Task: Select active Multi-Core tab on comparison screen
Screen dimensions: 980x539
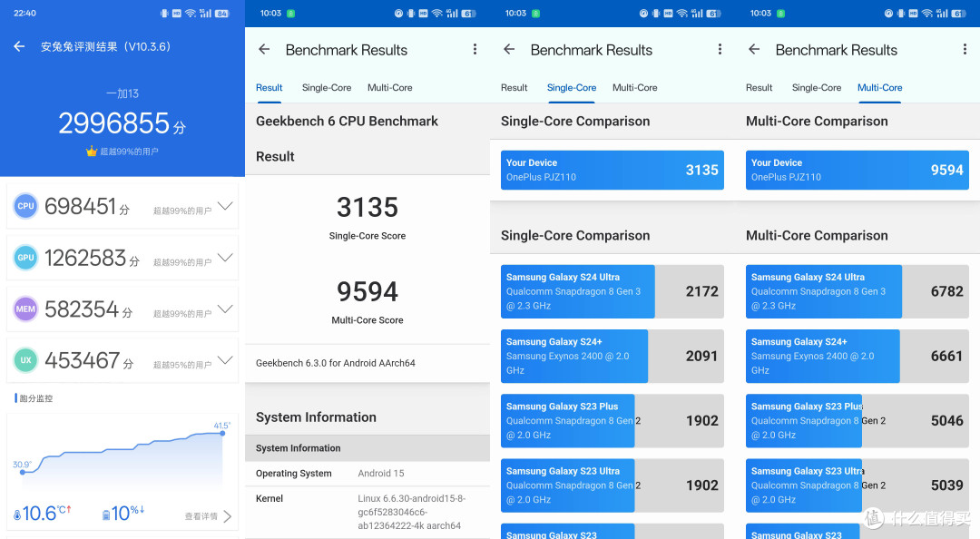Action: [880, 87]
